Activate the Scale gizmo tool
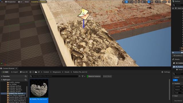 pos(132,2)
